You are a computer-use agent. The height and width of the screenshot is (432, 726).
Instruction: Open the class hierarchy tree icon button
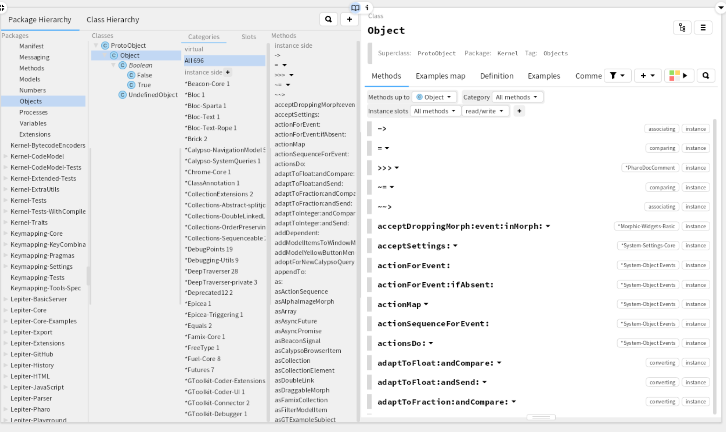click(x=682, y=28)
